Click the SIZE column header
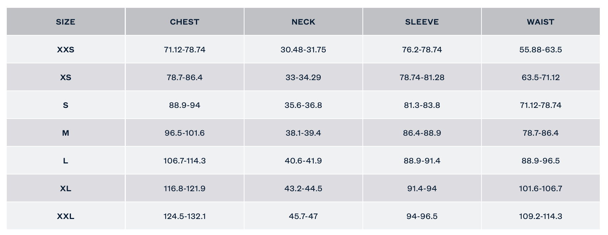This screenshot has height=235, width=608. tap(66, 22)
